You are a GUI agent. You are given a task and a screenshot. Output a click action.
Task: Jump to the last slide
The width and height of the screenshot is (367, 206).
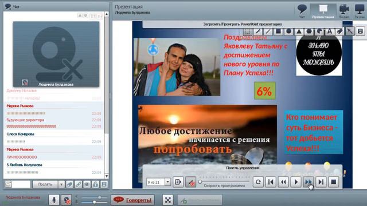tap(321, 182)
